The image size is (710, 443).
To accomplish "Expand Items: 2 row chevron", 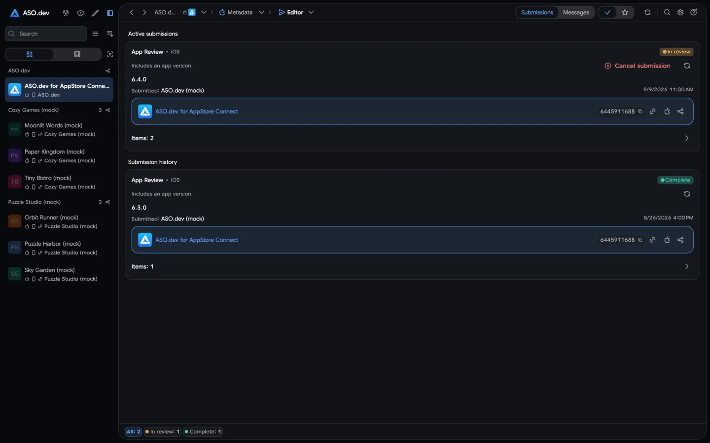I will (x=687, y=138).
